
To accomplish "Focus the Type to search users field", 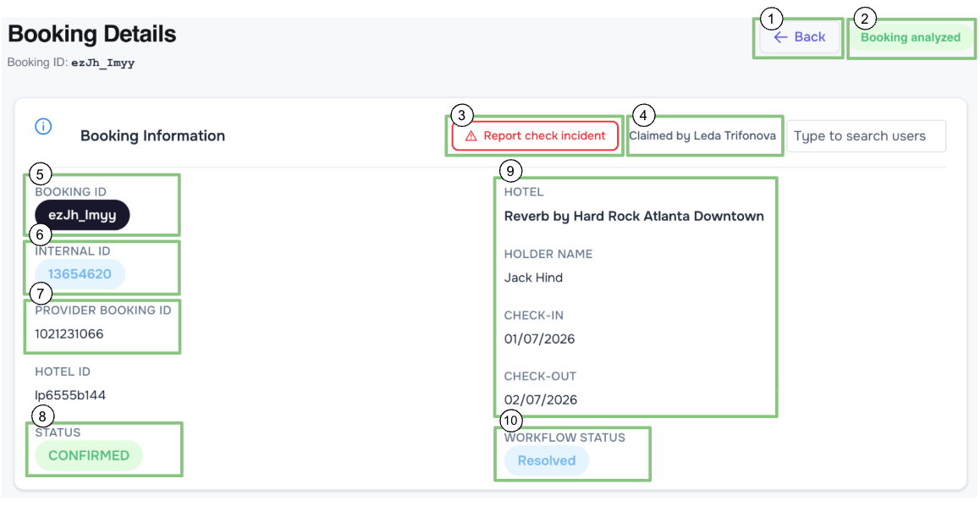I will (x=866, y=136).
